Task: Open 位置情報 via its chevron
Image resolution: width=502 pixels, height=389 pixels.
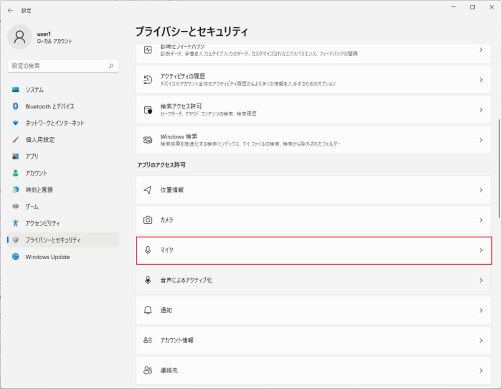Action: coord(481,190)
